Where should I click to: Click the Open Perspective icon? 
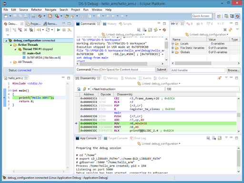219,16
